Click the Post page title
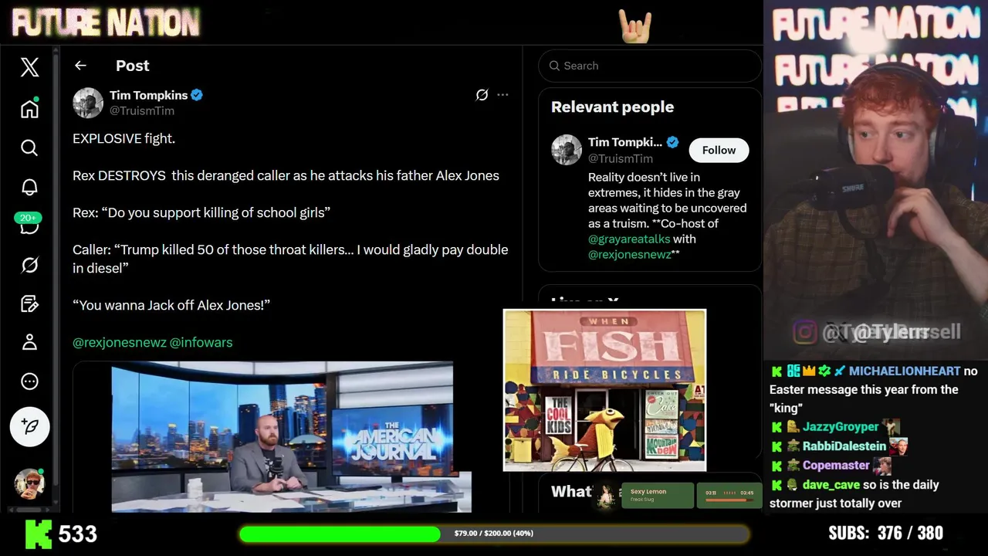Image resolution: width=988 pixels, height=556 pixels. click(x=133, y=66)
